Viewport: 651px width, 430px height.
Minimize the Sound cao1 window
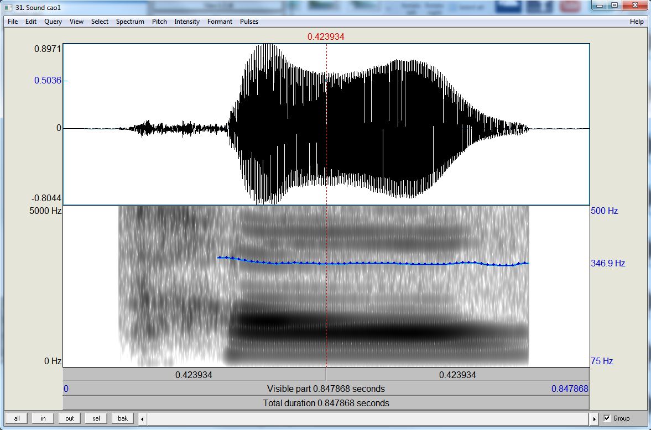pos(600,6)
